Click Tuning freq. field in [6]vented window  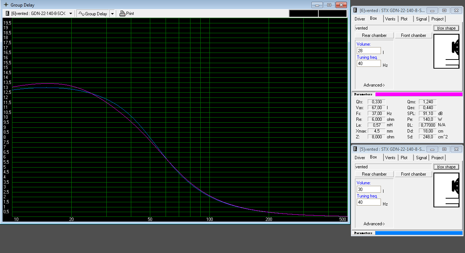point(368,64)
